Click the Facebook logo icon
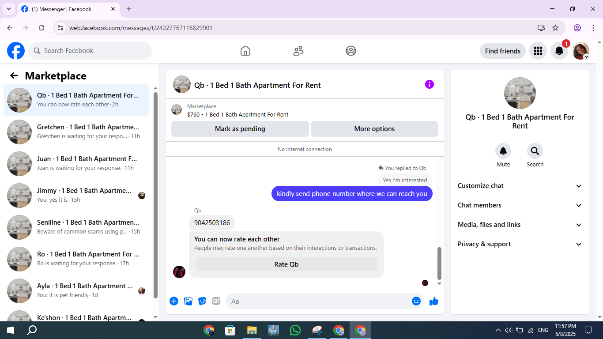 (x=16, y=51)
